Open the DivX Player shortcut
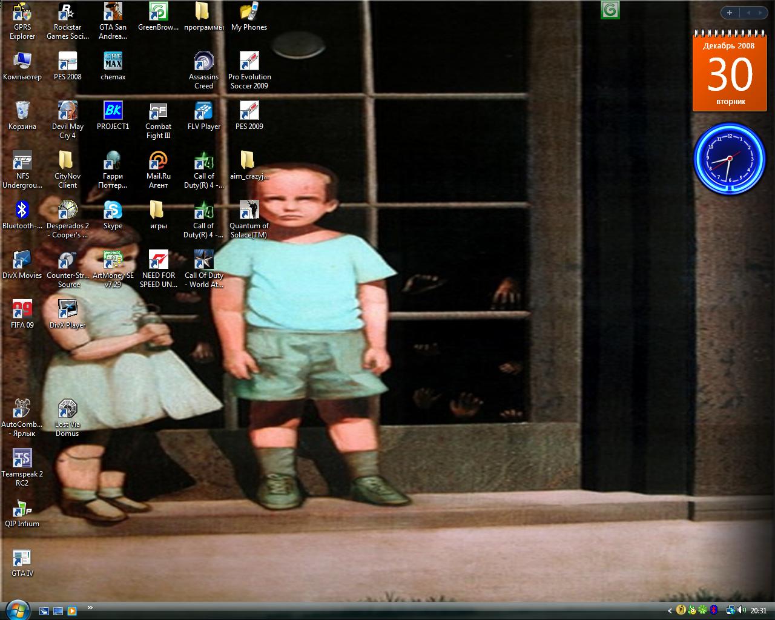Viewport: 775px width, 620px height. (68, 314)
